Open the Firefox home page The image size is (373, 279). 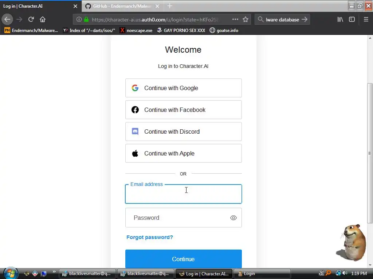click(43, 20)
